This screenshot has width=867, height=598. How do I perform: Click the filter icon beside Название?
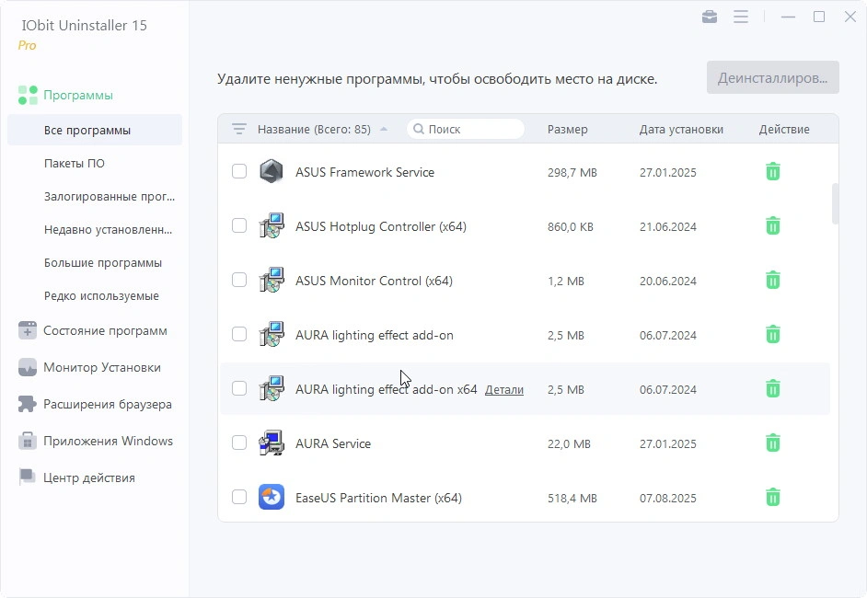point(239,130)
